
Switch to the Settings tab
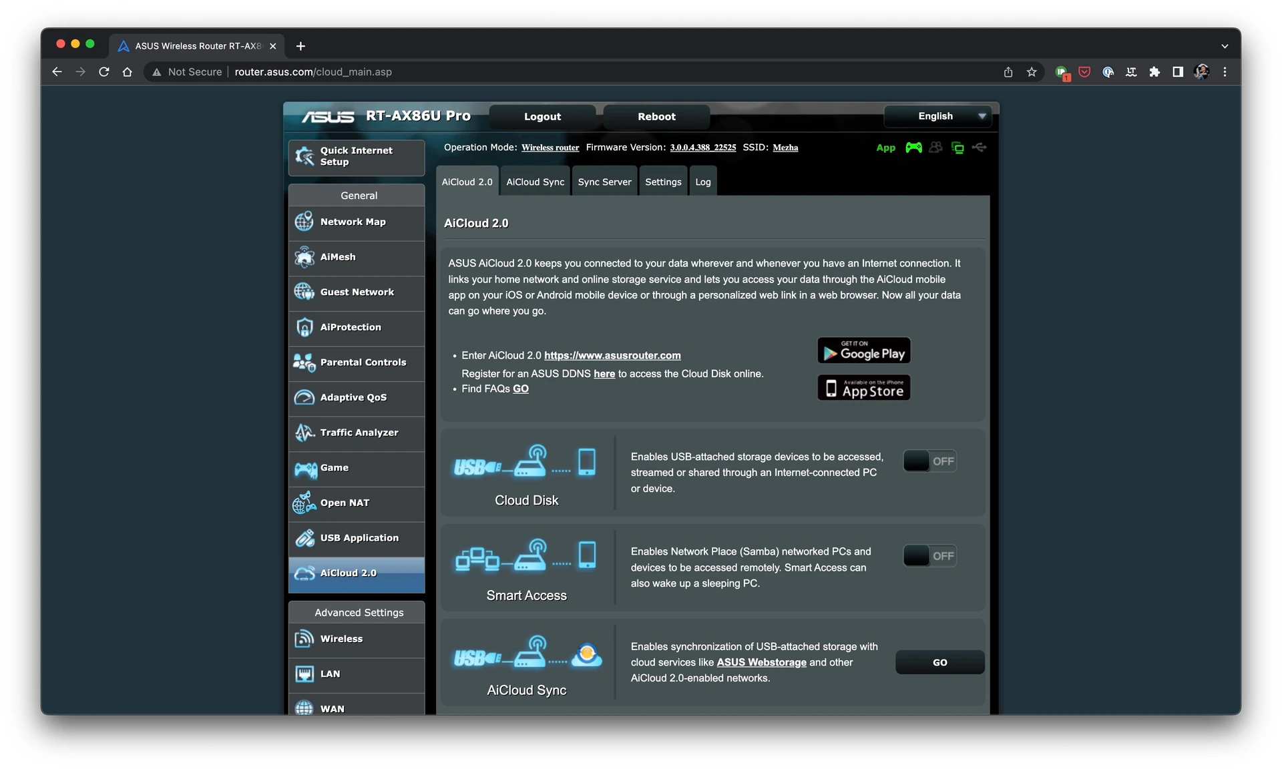click(663, 182)
